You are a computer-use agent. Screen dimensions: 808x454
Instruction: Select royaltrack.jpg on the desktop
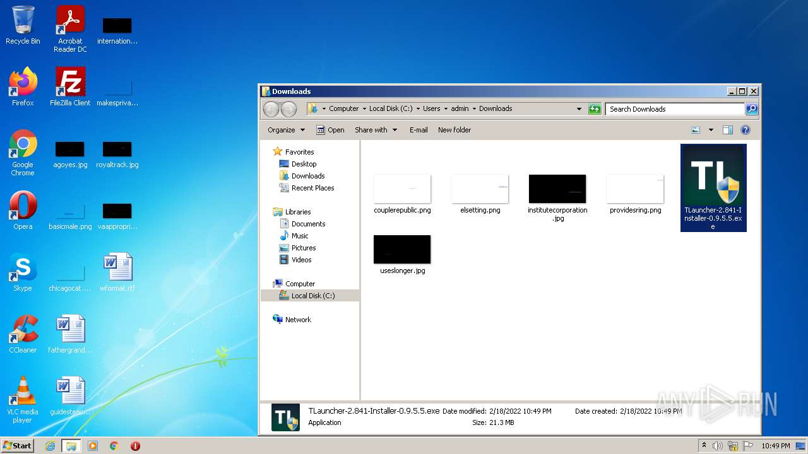tap(117, 155)
